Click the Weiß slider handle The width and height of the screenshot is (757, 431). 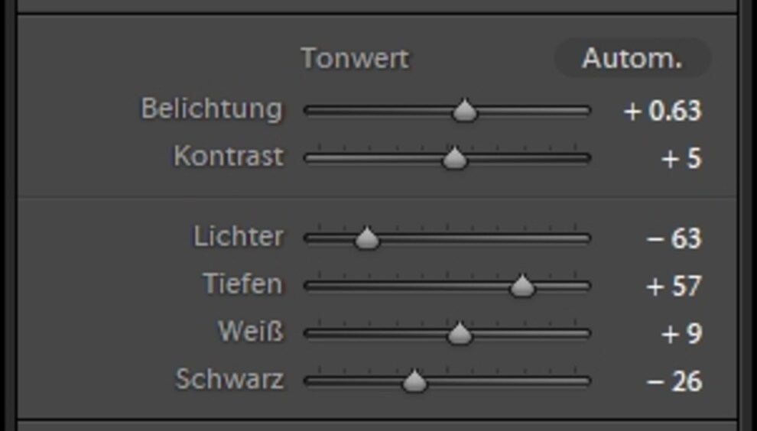click(x=459, y=333)
